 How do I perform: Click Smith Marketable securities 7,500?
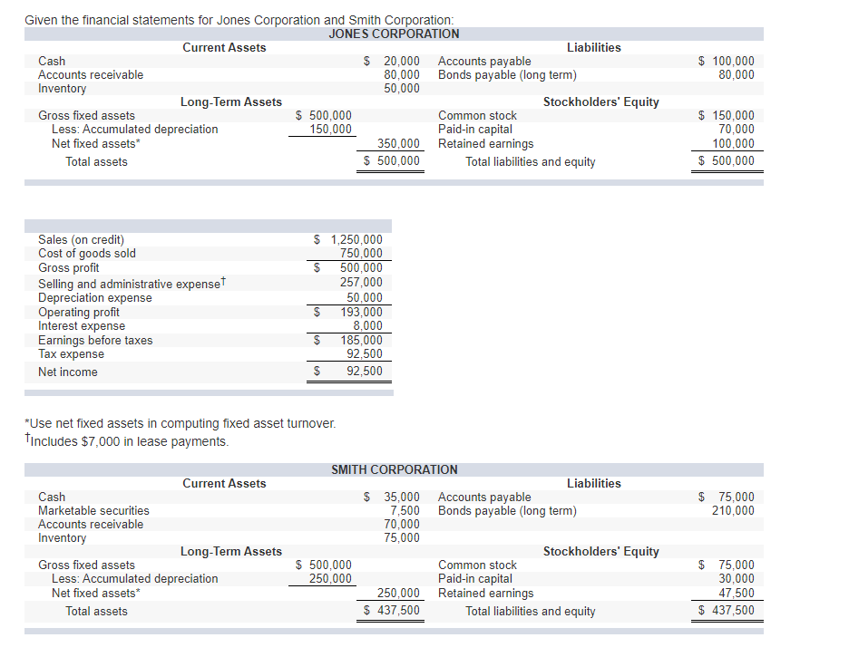[x=405, y=510]
